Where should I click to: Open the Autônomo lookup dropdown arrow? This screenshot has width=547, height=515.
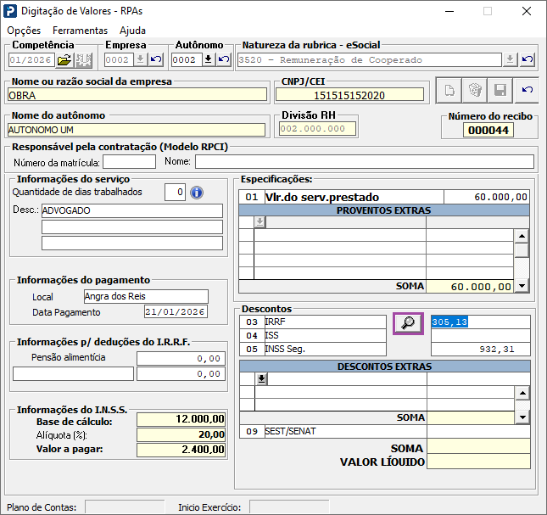209,59
